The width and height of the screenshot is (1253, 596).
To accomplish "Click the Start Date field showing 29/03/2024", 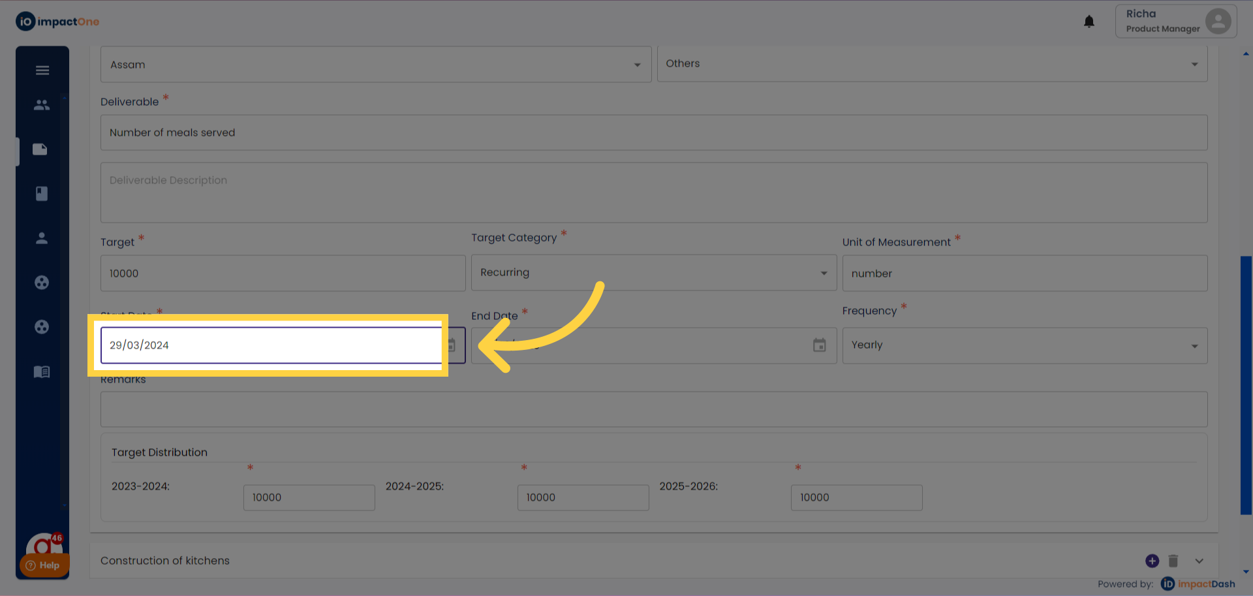I will point(271,345).
